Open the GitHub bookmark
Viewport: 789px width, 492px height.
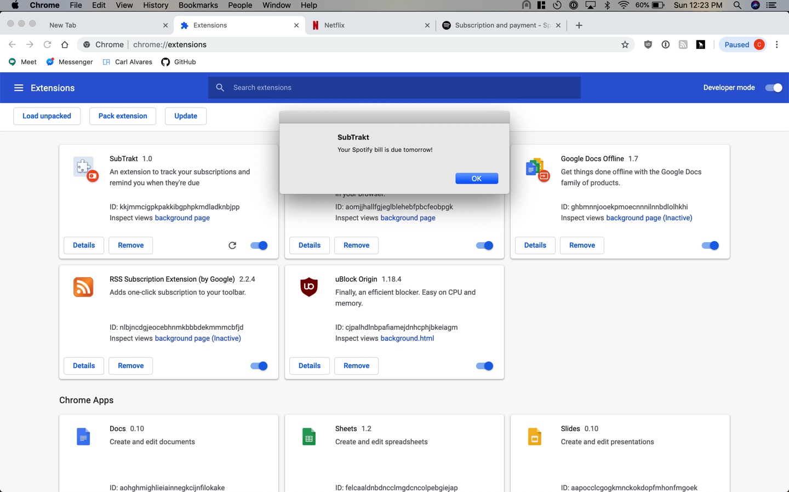pyautogui.click(x=179, y=62)
